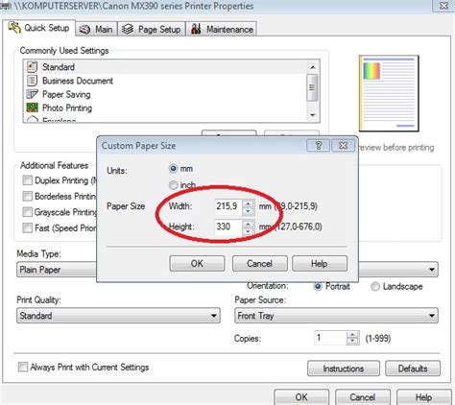Click the settings list scrollbar thumb
The height and width of the screenshot is (405, 455).
click(312, 87)
